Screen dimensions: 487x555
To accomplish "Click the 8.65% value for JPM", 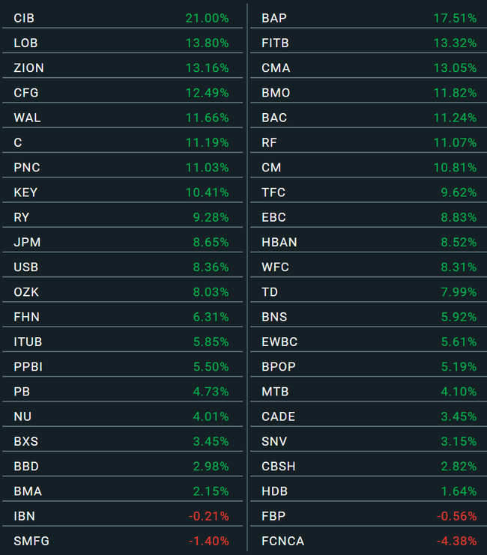I will [x=209, y=242].
